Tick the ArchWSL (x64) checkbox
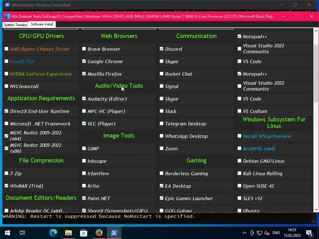The image size is (319, 239). (240, 148)
